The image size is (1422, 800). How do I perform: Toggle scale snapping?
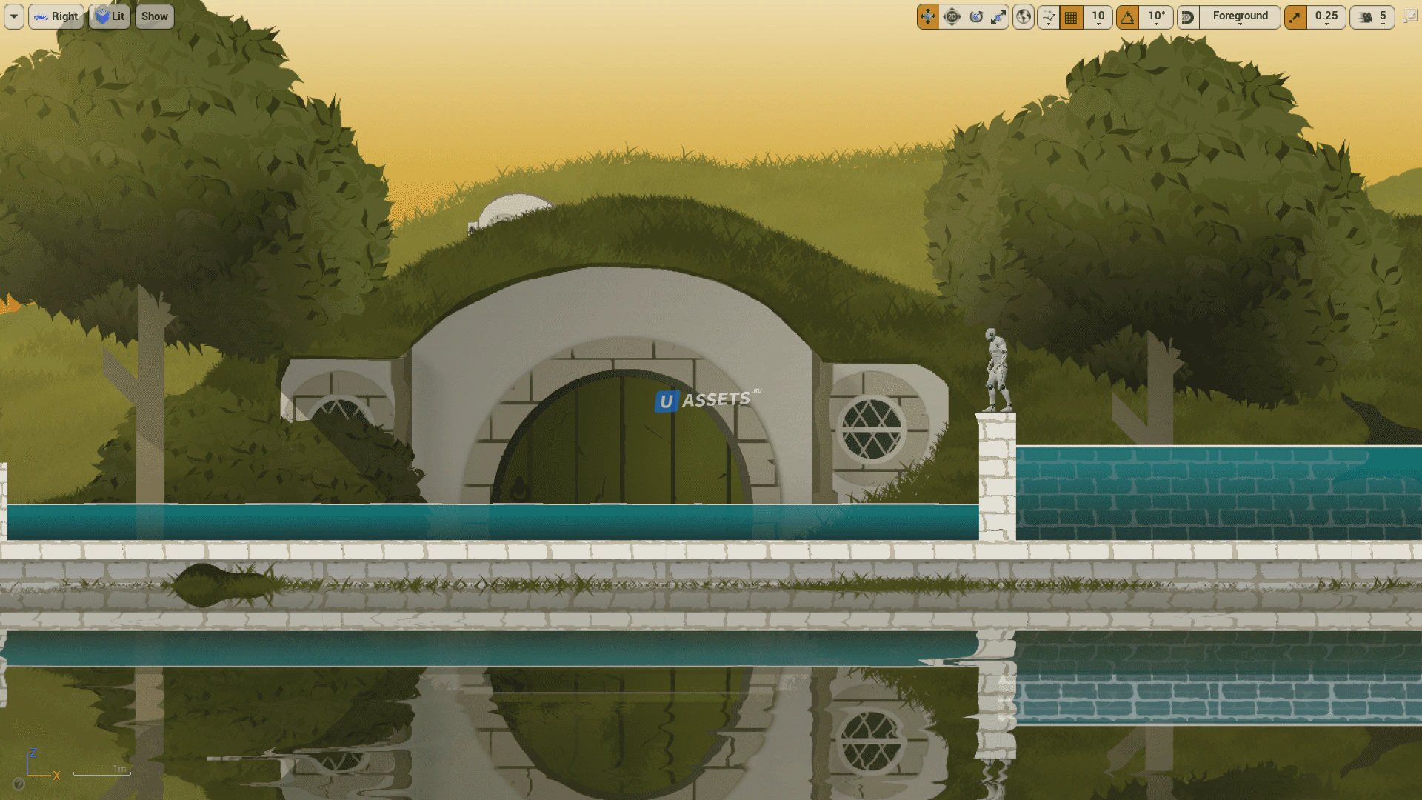1295,16
